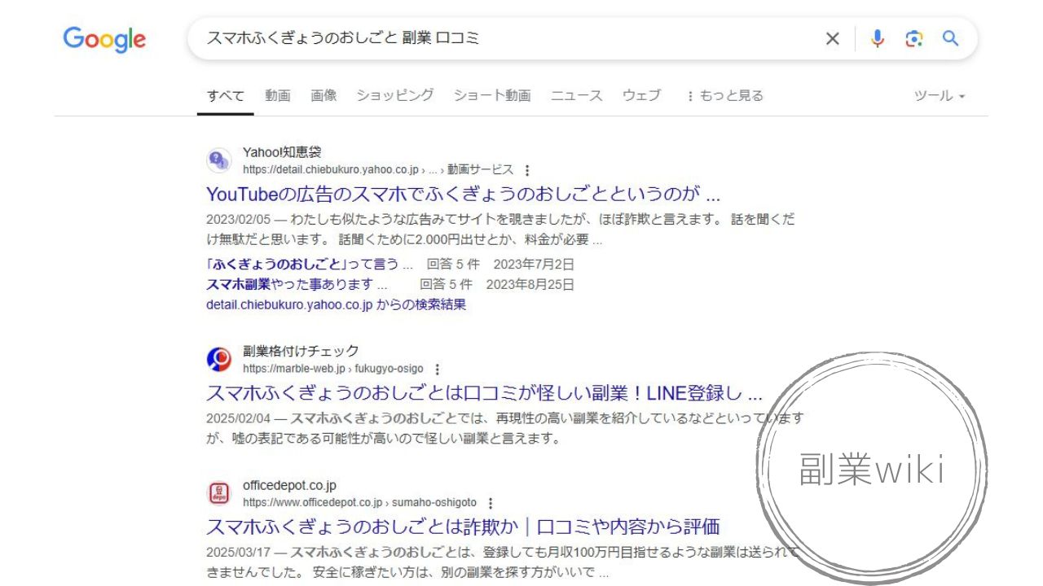Open three-dot menu for Yahoo!知恵袋 result
This screenshot has width=1043, height=586.
(x=527, y=170)
